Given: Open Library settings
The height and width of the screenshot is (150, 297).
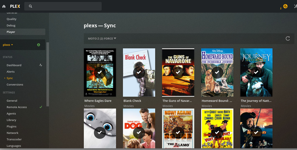Looking at the screenshot, I should tap(11, 120).
